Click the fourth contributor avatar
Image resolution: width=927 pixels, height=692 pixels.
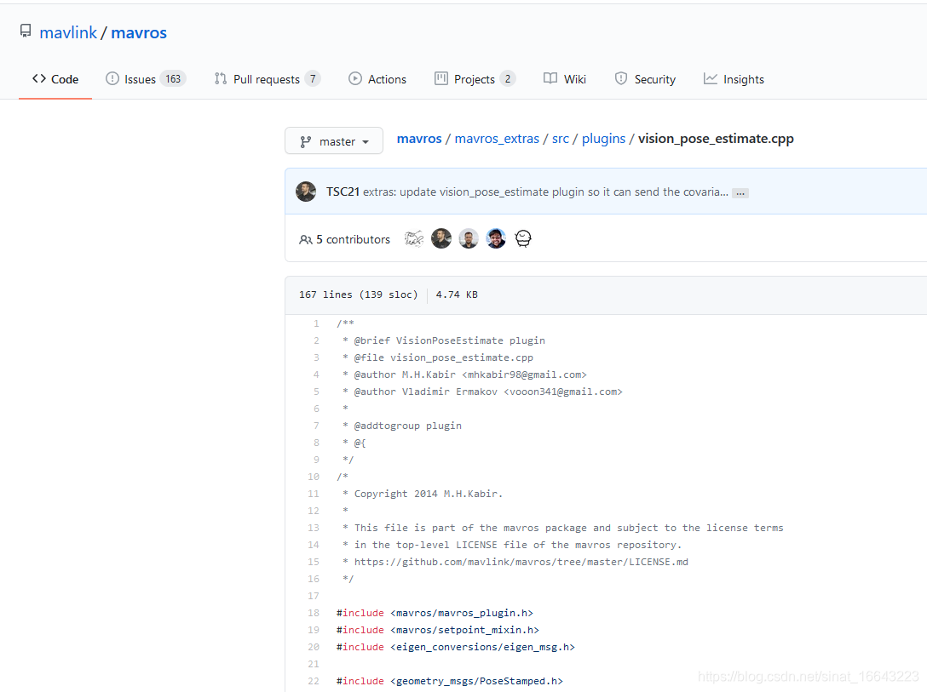(496, 238)
